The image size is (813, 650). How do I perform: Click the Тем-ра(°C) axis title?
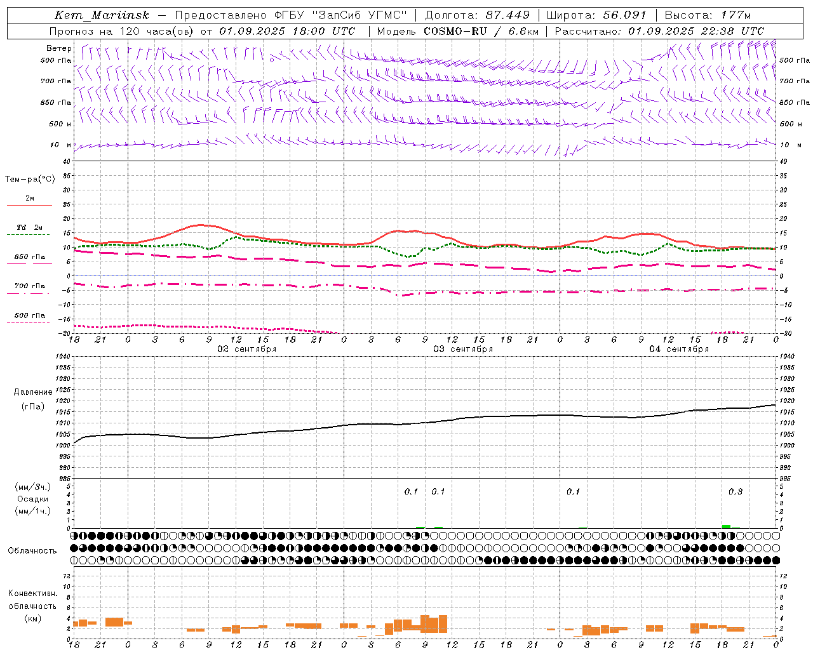(x=30, y=180)
